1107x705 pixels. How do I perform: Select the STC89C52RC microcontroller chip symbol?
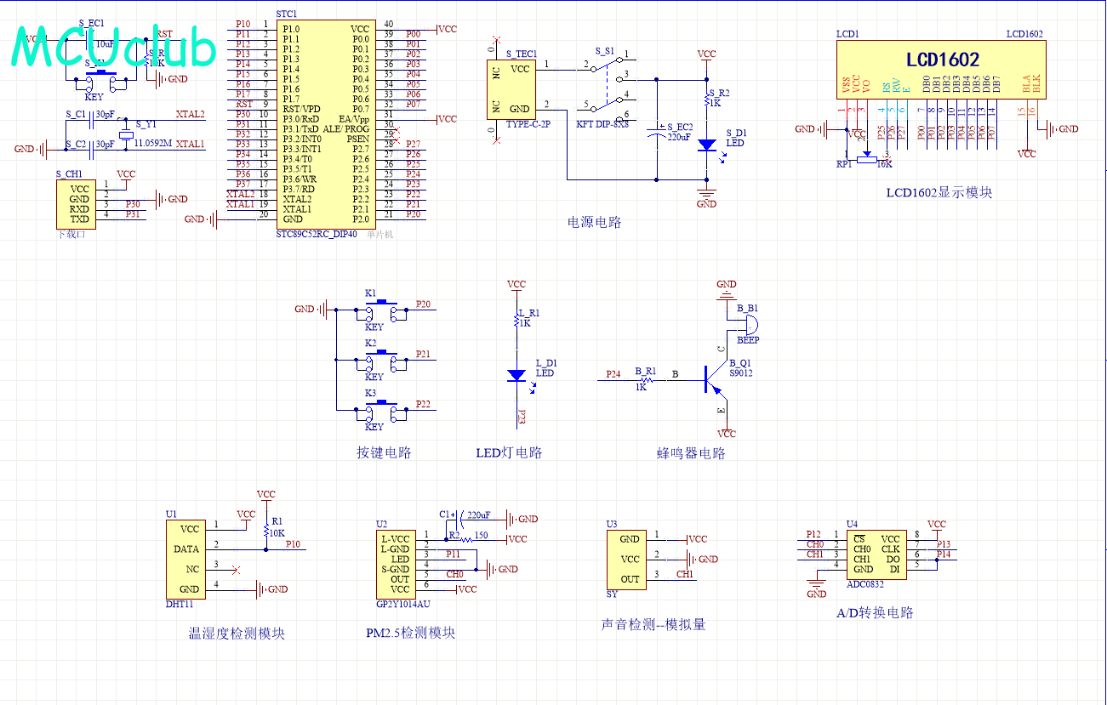(325, 124)
